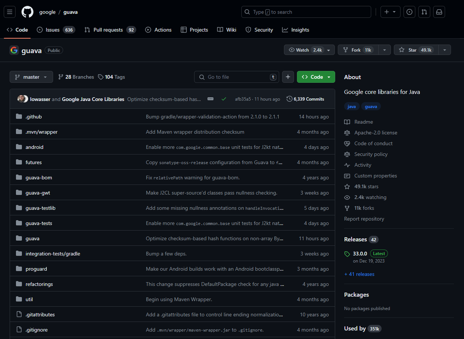The width and height of the screenshot is (464, 339).
Task: Open commit hash afb35a5
Action: click(x=243, y=99)
